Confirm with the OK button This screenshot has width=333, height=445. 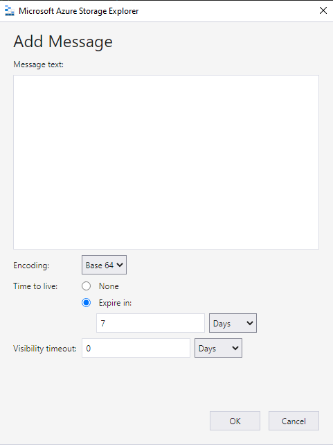[x=235, y=421]
